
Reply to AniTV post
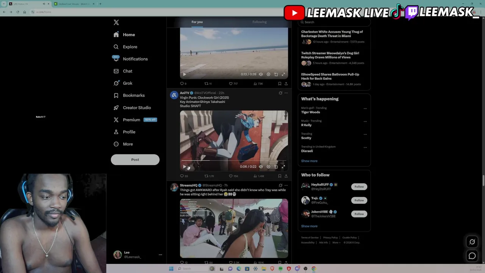pyautogui.click(x=184, y=176)
